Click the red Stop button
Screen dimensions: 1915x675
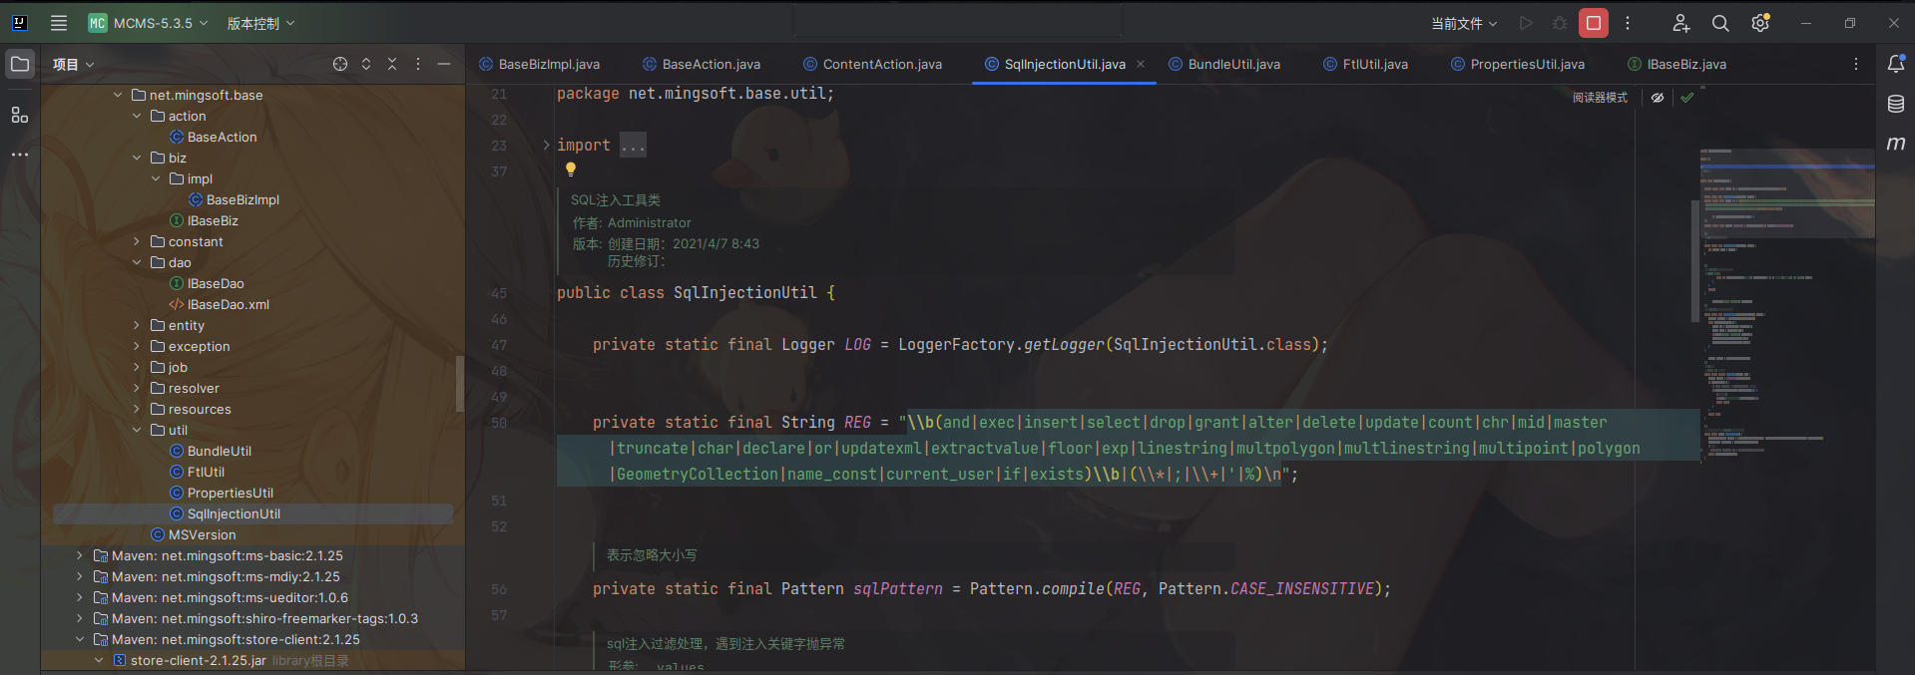(1594, 23)
